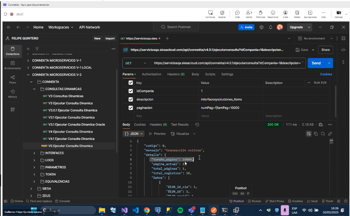
Task: Open Postbot from the status bar
Action: [237, 201]
